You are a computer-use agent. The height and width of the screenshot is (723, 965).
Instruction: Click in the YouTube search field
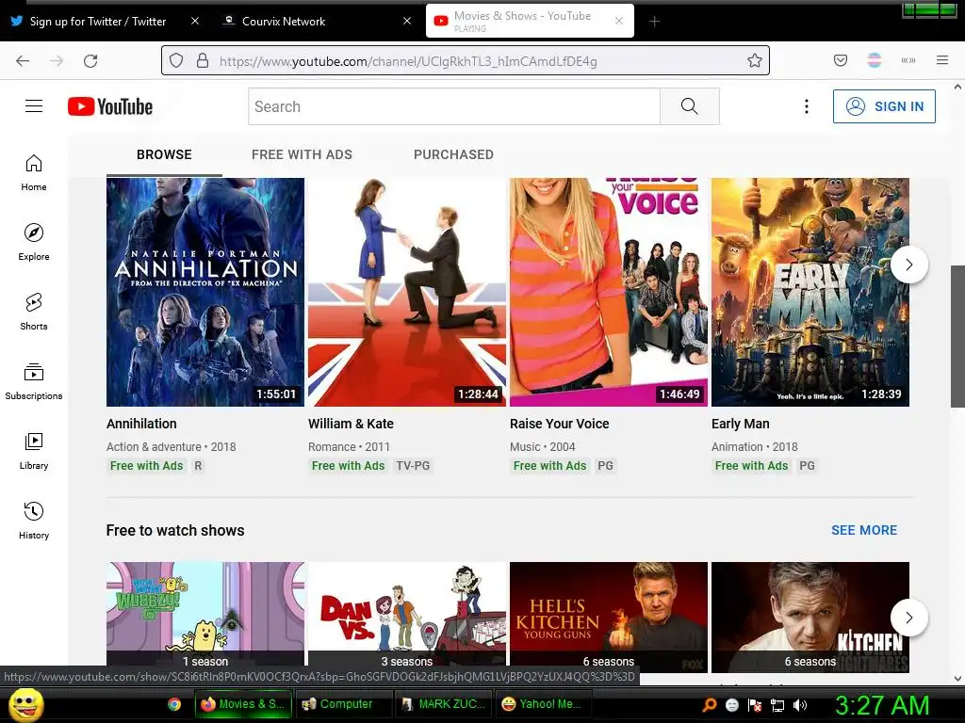(454, 106)
